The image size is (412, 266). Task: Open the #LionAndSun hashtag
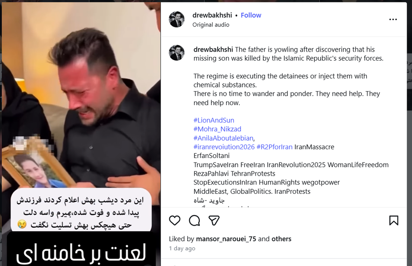[213, 120]
